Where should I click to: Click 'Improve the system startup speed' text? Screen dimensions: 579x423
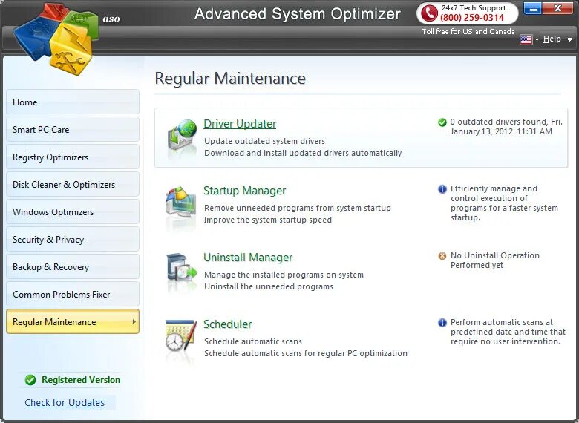268,220
